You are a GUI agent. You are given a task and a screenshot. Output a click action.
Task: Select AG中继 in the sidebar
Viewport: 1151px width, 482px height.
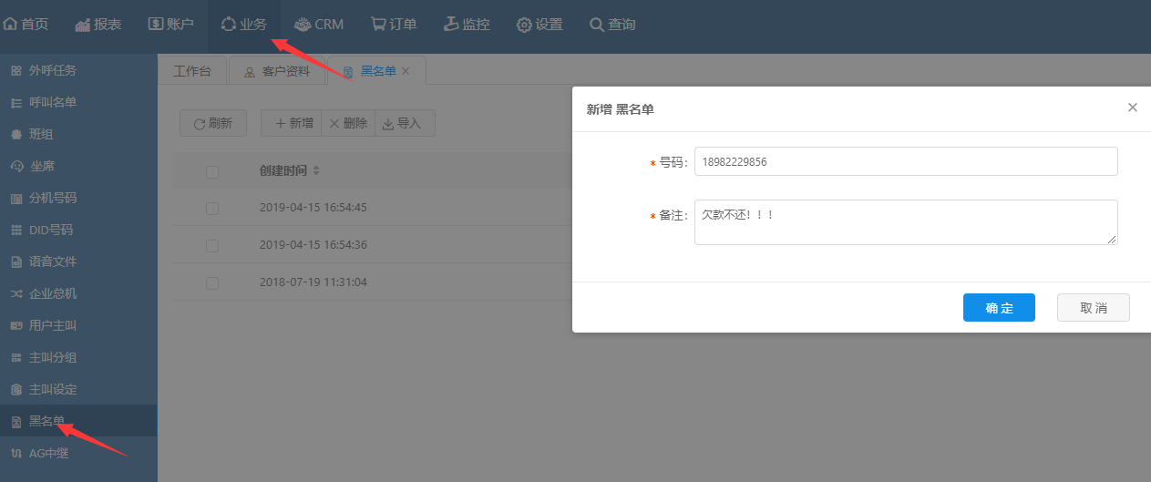(x=48, y=453)
